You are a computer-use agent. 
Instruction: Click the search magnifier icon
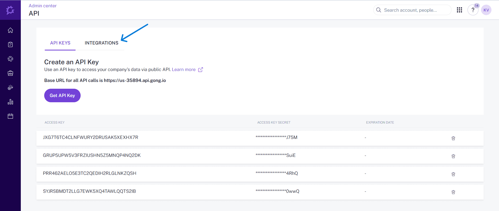pos(379,10)
